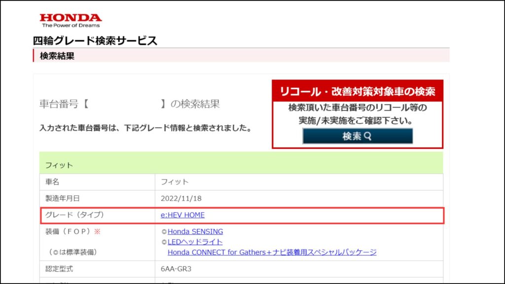Click the 実施/未実施をご確認下さい text
The image size is (505, 284).
click(x=356, y=120)
